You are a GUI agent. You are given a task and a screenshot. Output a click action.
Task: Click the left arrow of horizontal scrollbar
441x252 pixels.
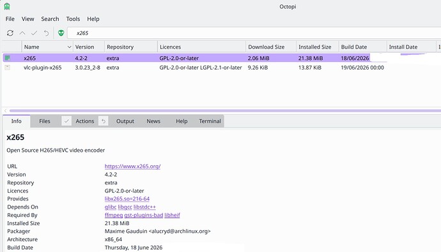point(5,110)
